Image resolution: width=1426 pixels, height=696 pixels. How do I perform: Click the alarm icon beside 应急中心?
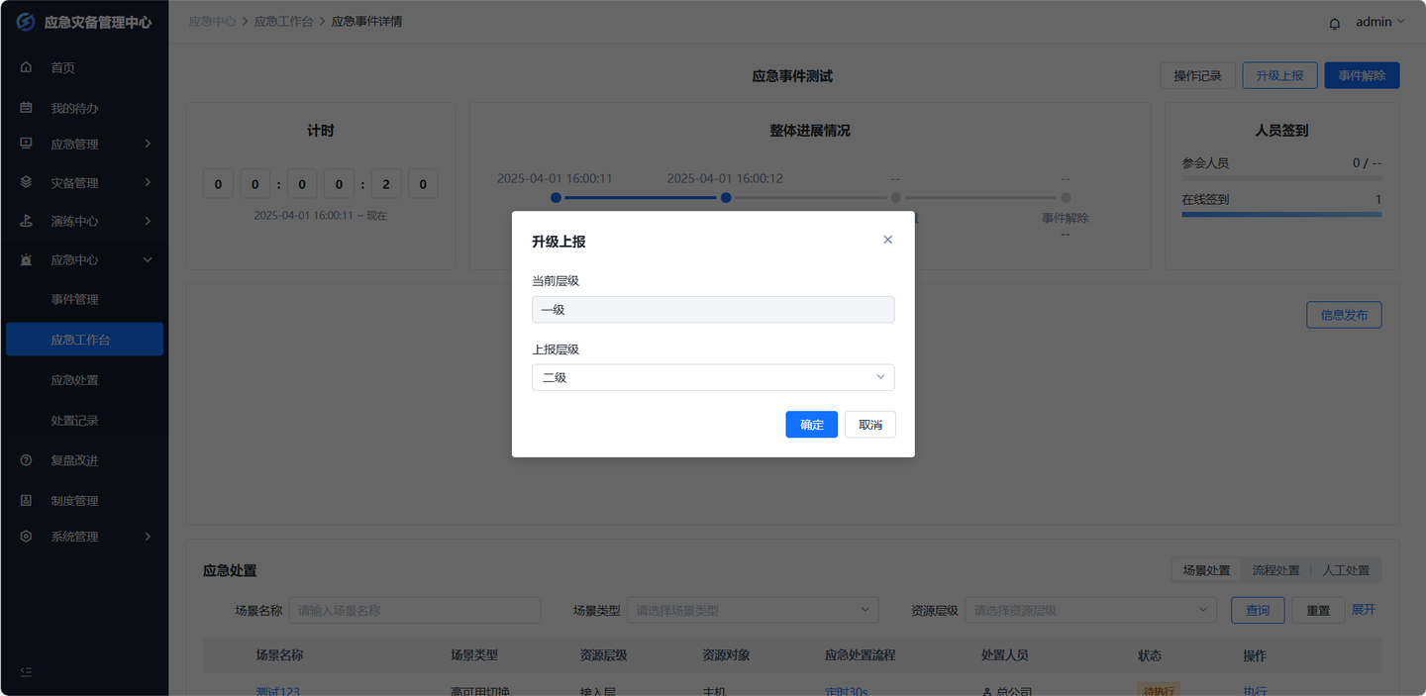point(27,259)
